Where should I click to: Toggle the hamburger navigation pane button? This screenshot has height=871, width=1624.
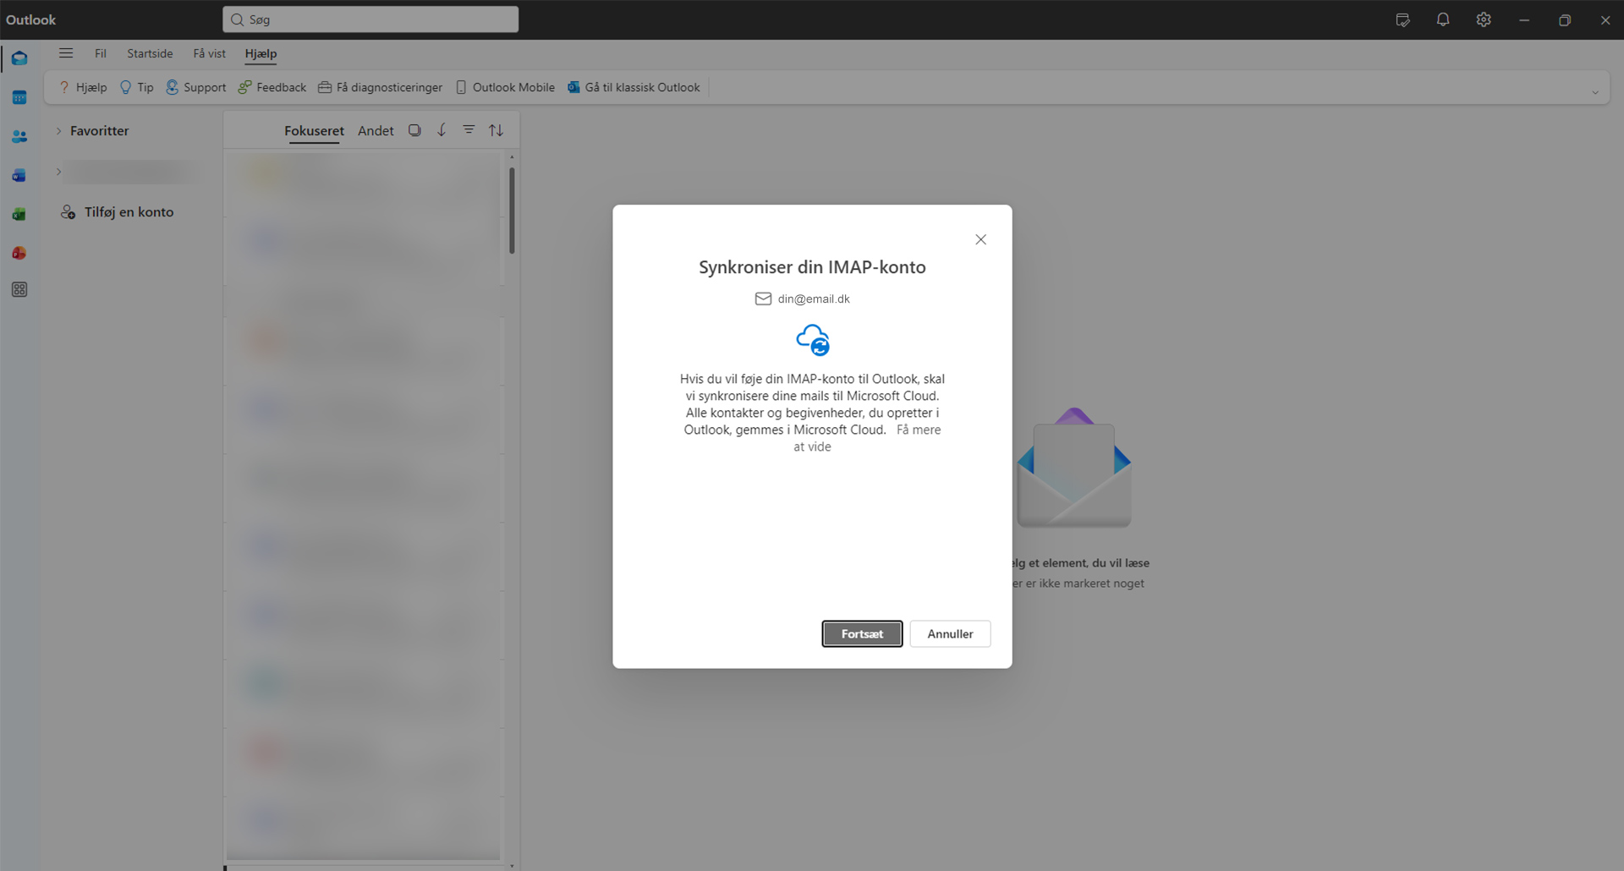(66, 53)
